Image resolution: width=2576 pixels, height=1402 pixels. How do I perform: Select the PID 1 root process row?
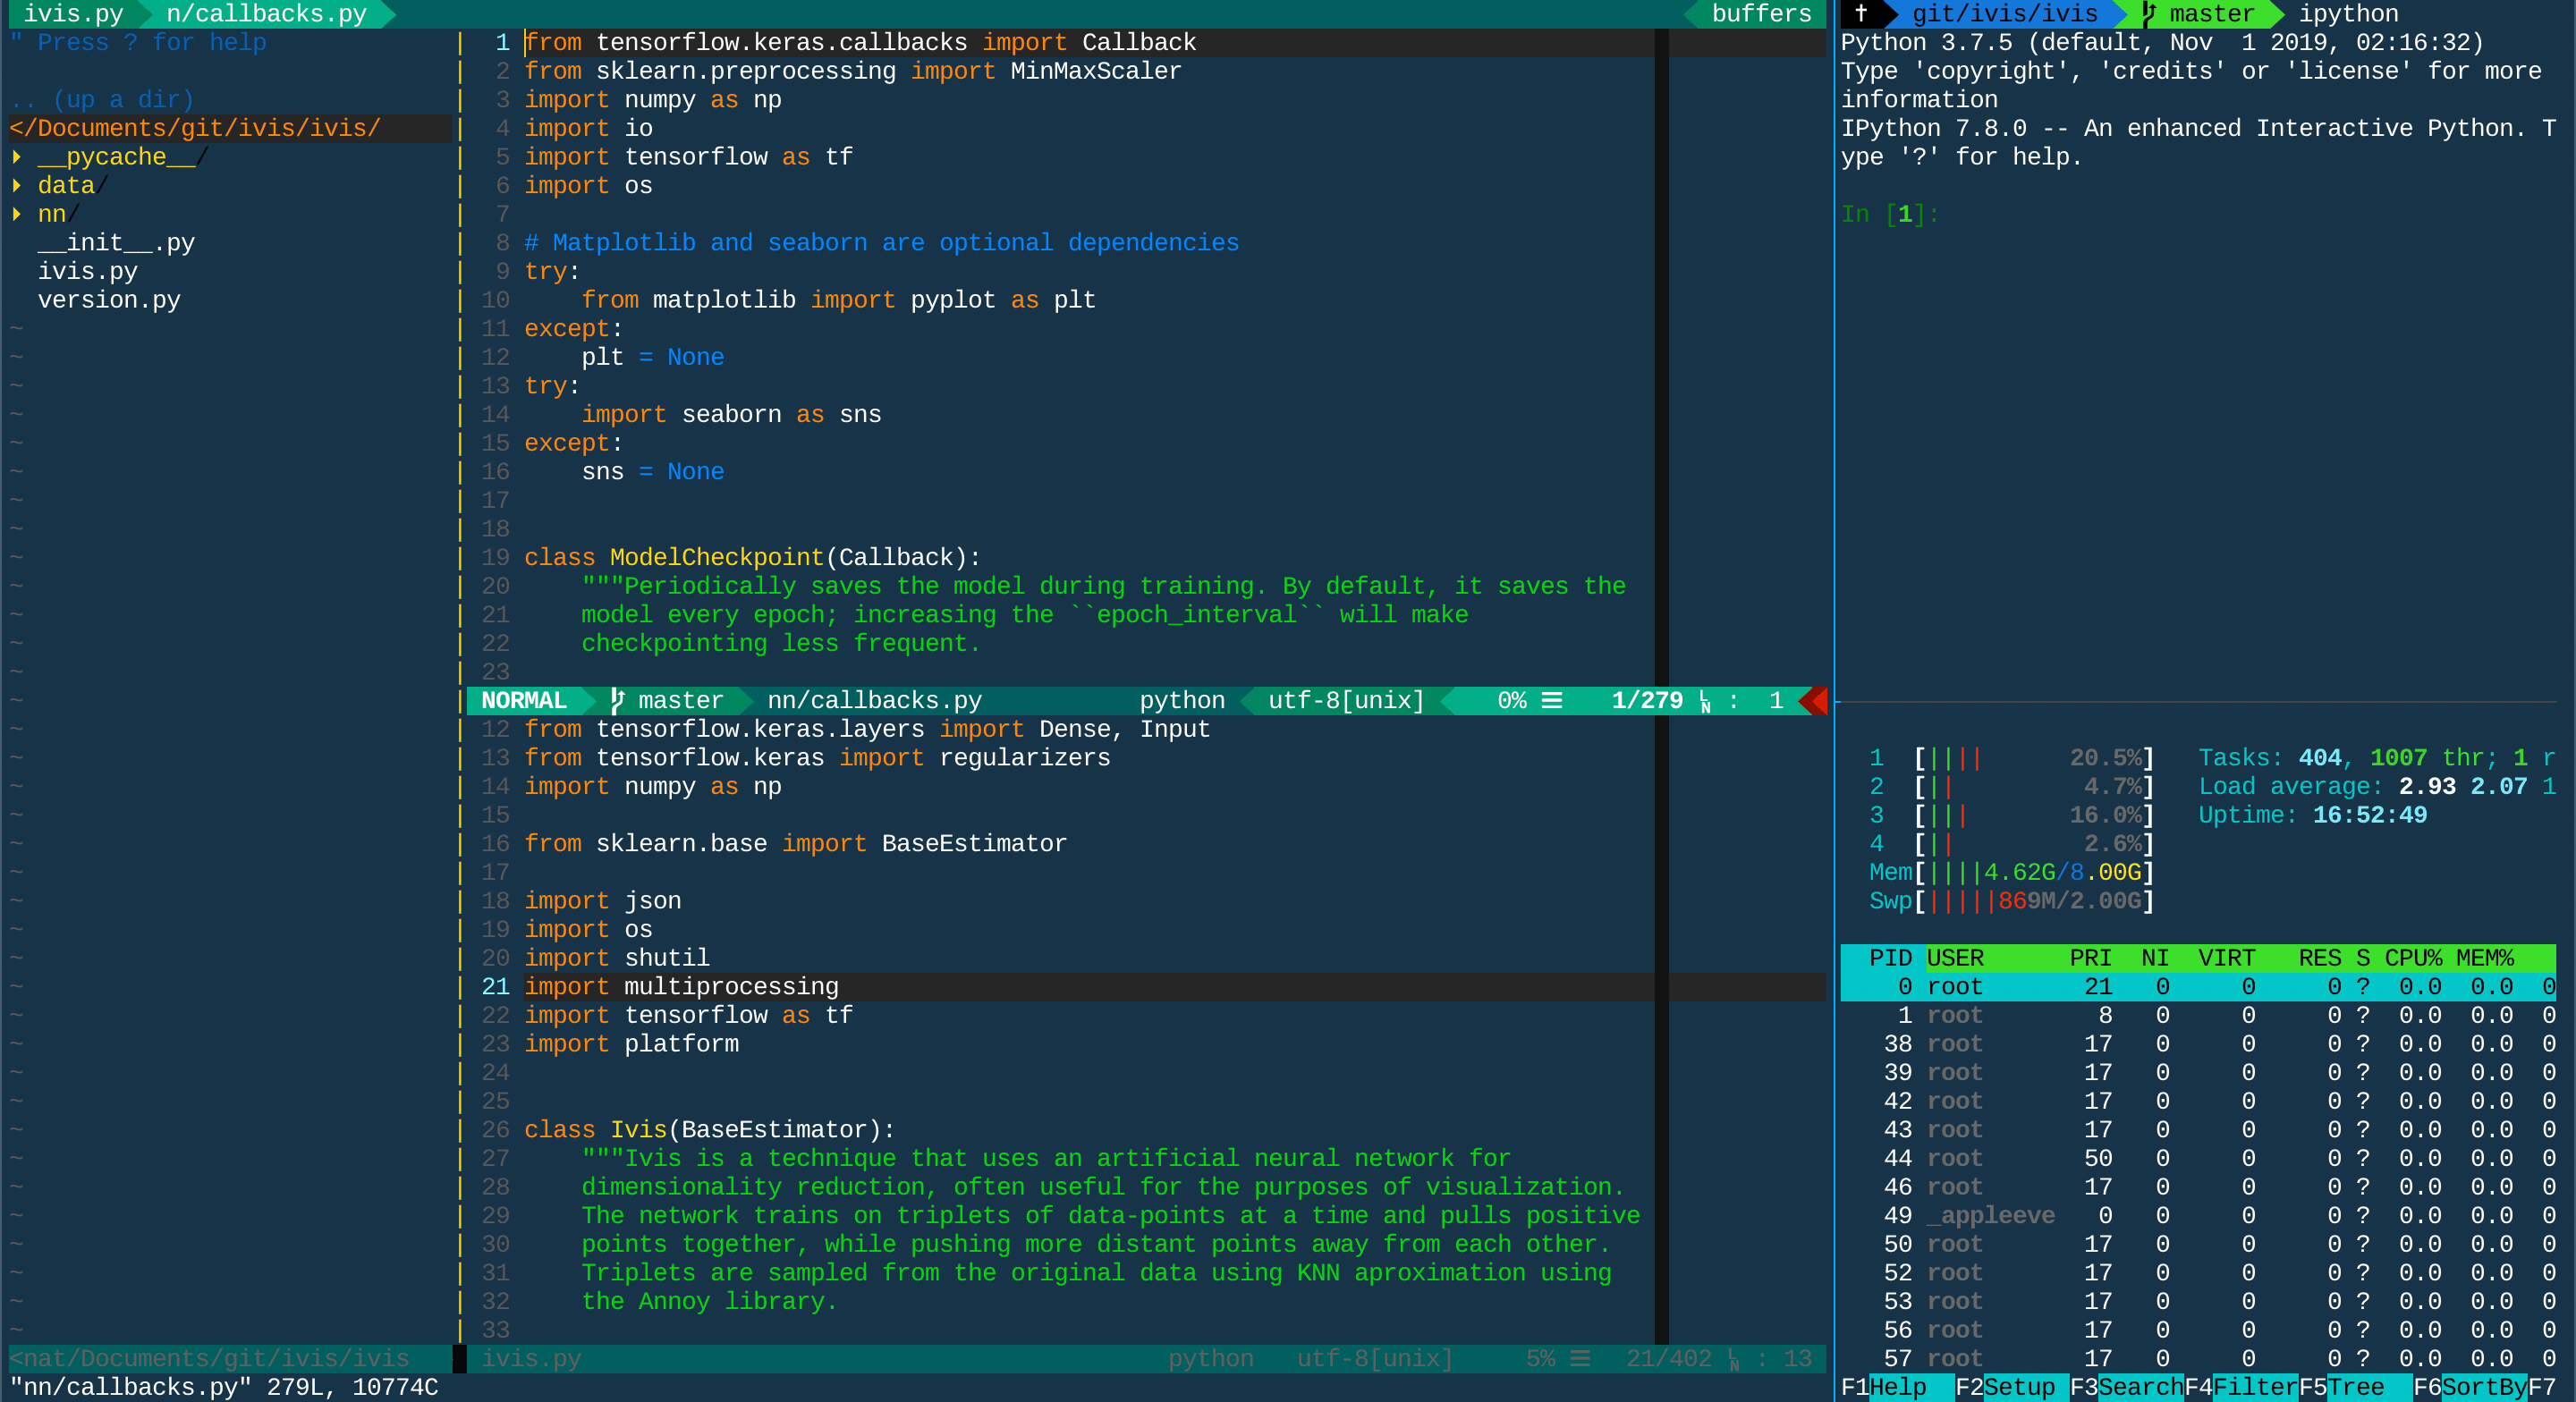click(2198, 1016)
